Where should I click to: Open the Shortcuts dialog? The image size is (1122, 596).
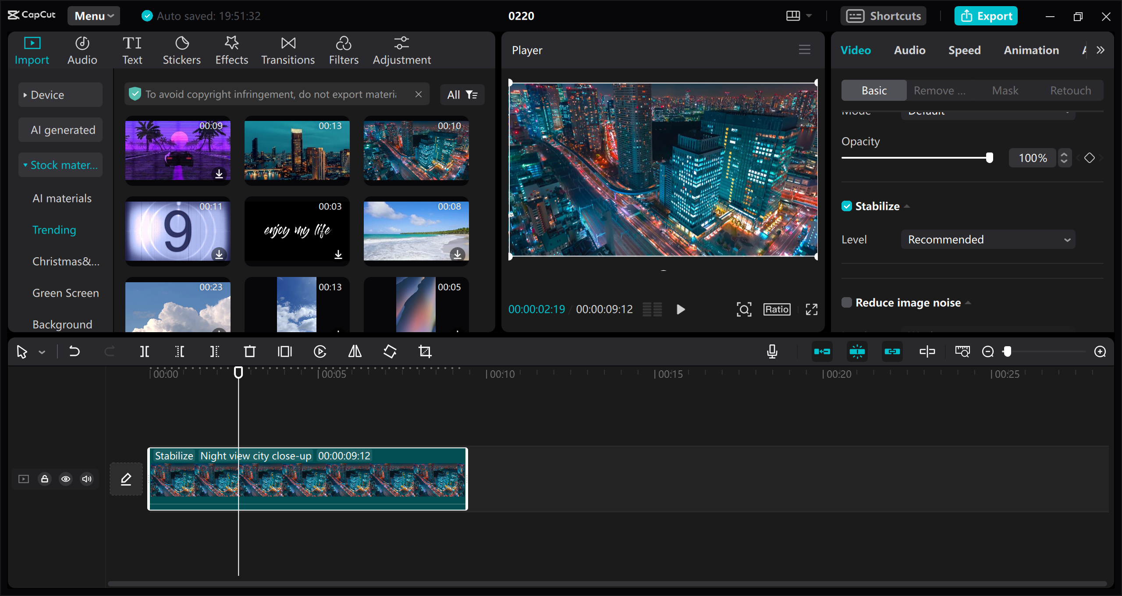884,15
